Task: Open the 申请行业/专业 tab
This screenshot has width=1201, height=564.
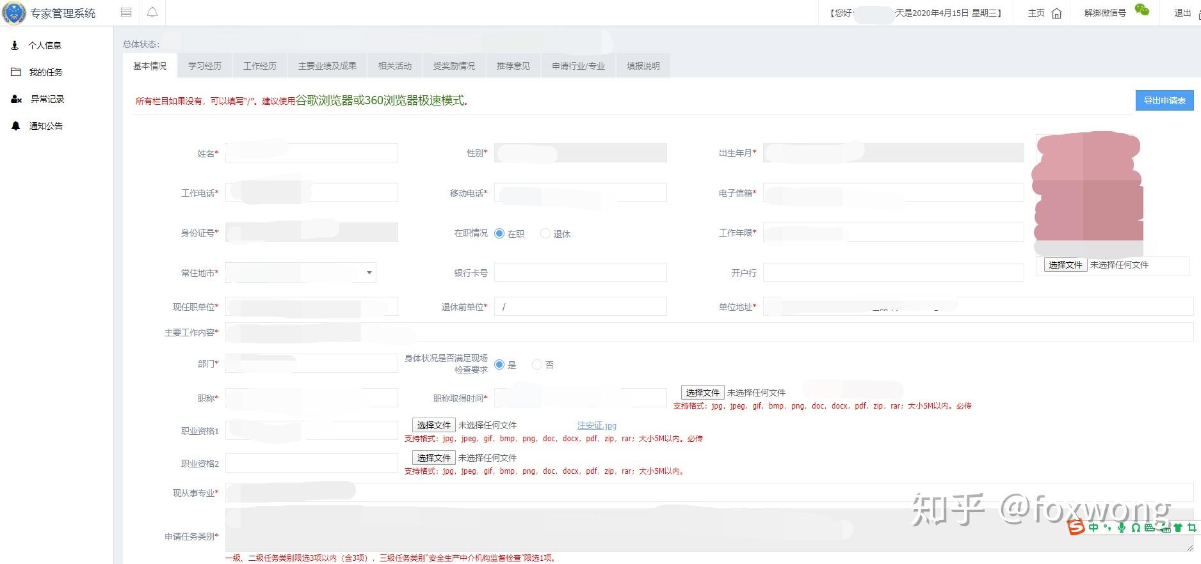Action: (579, 66)
